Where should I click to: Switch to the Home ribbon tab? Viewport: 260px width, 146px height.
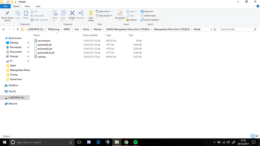coord(16,6)
